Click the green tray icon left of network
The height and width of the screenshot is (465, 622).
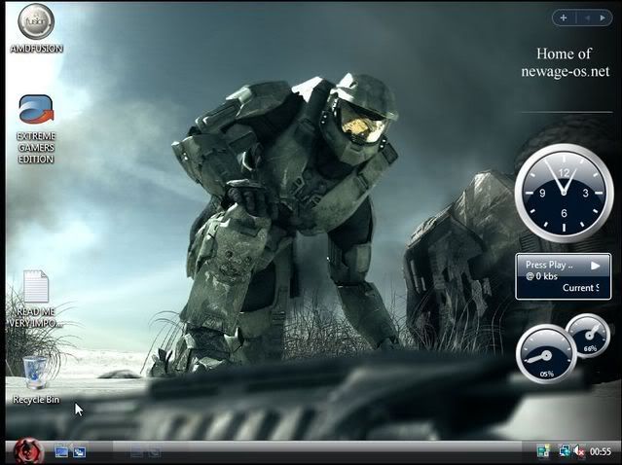point(542,451)
